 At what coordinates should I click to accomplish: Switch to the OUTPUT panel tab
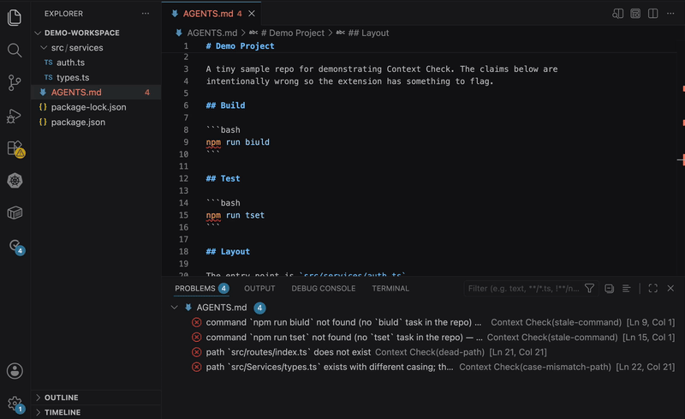pyautogui.click(x=259, y=289)
